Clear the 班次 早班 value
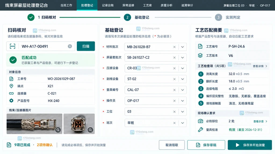275x154 pixels. pyautogui.click(x=174, y=123)
